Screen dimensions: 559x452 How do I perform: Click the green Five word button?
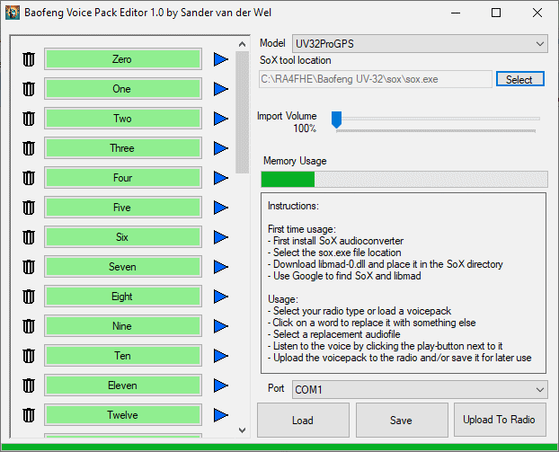[123, 207]
